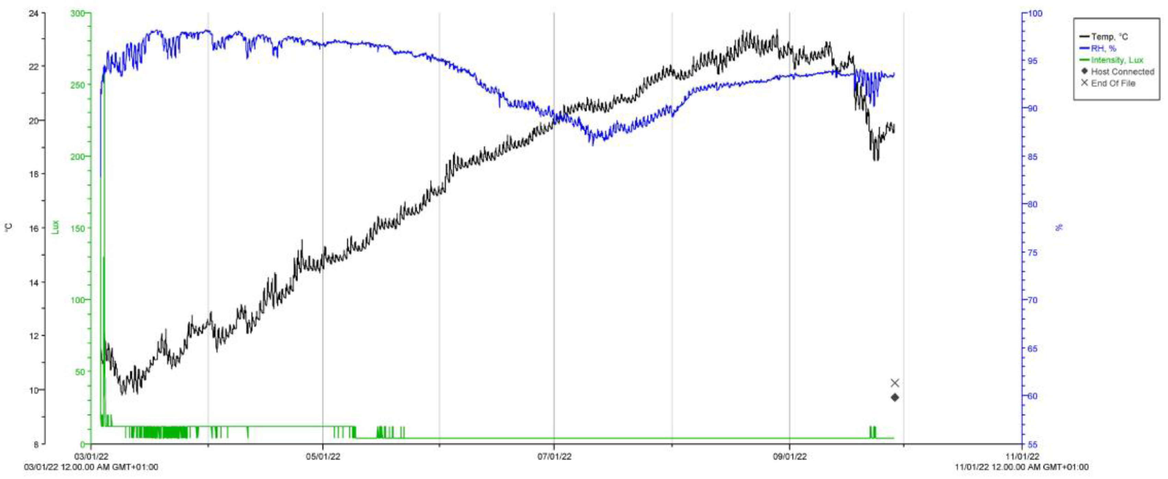Click the green Intensity line swatch in legend
1168x479 pixels.
click(x=1085, y=60)
